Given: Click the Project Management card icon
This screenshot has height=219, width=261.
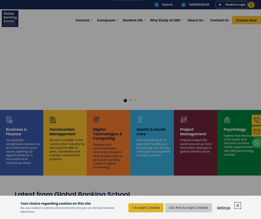Looking at the screenshot, I should point(184,120).
